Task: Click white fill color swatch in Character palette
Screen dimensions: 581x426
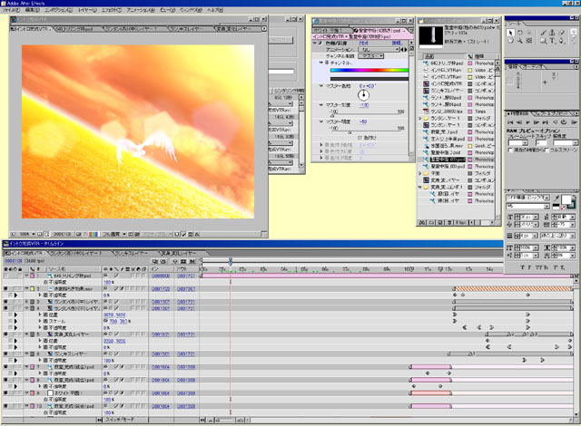Action: (566, 199)
